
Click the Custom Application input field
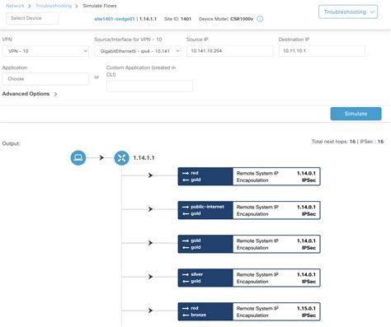[149, 86]
